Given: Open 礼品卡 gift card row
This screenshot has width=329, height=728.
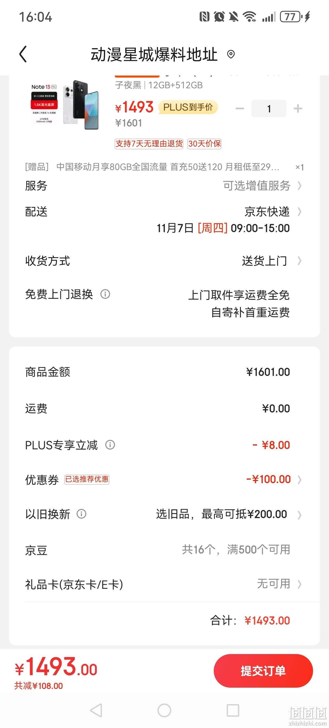Looking at the screenshot, I should point(164,584).
